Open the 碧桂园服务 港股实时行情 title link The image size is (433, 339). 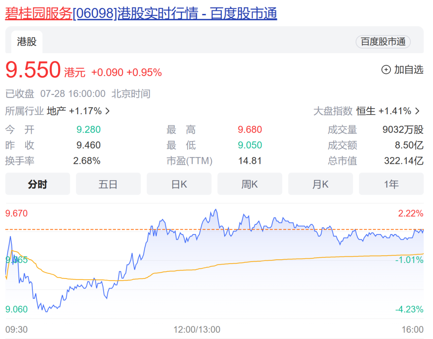pos(141,13)
